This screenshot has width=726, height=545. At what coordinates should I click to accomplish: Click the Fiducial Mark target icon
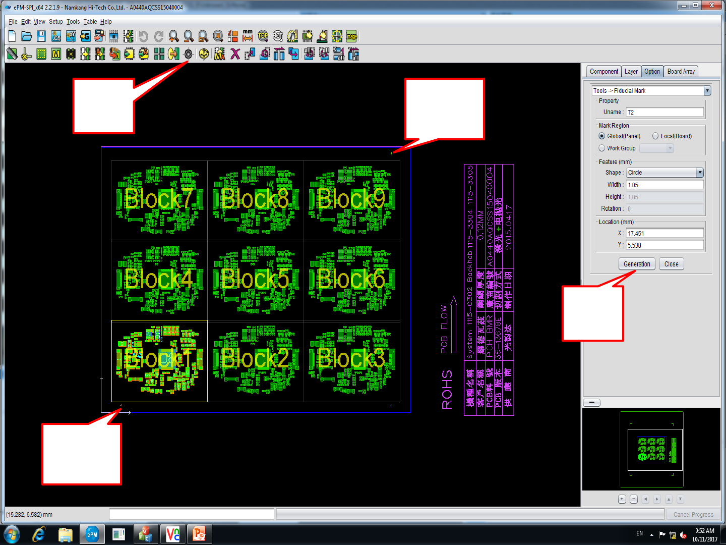[189, 53]
